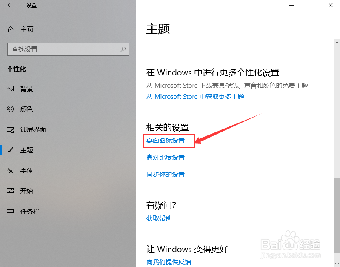
Task: Click 向我们提供反馈 link
Action: click(169, 262)
